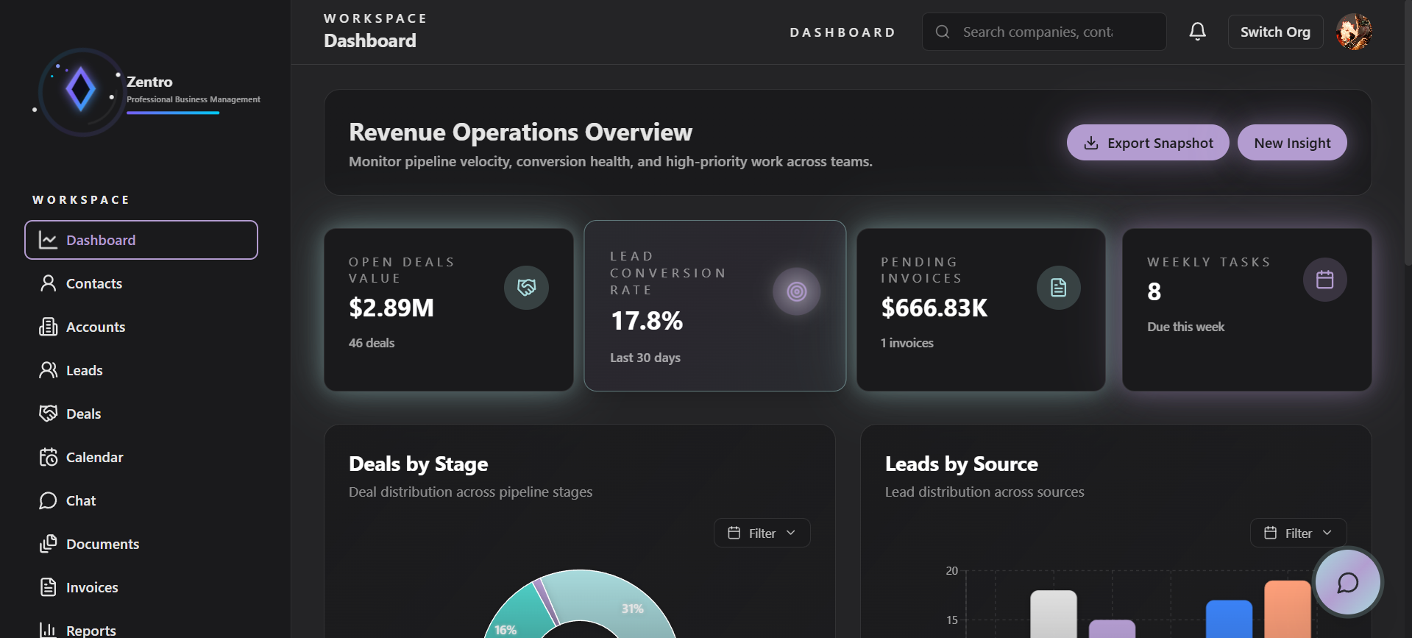Click the 17.8% conversion rate value

pos(647,321)
